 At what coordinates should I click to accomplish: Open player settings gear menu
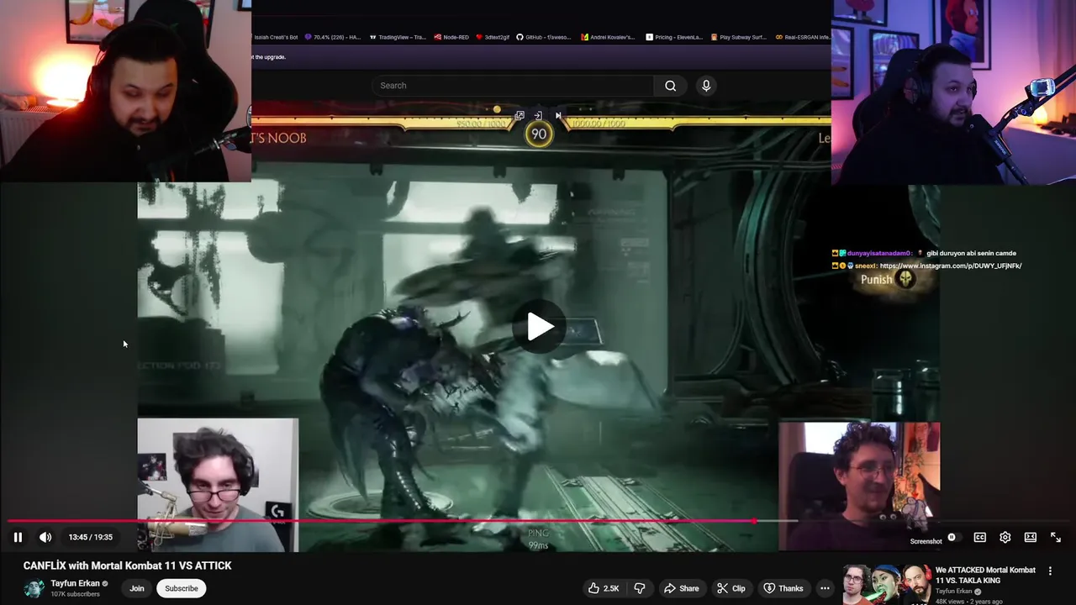pyautogui.click(x=1005, y=538)
